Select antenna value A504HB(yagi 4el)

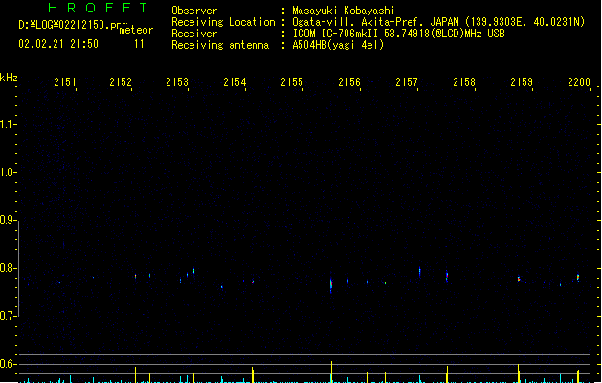coord(338,45)
